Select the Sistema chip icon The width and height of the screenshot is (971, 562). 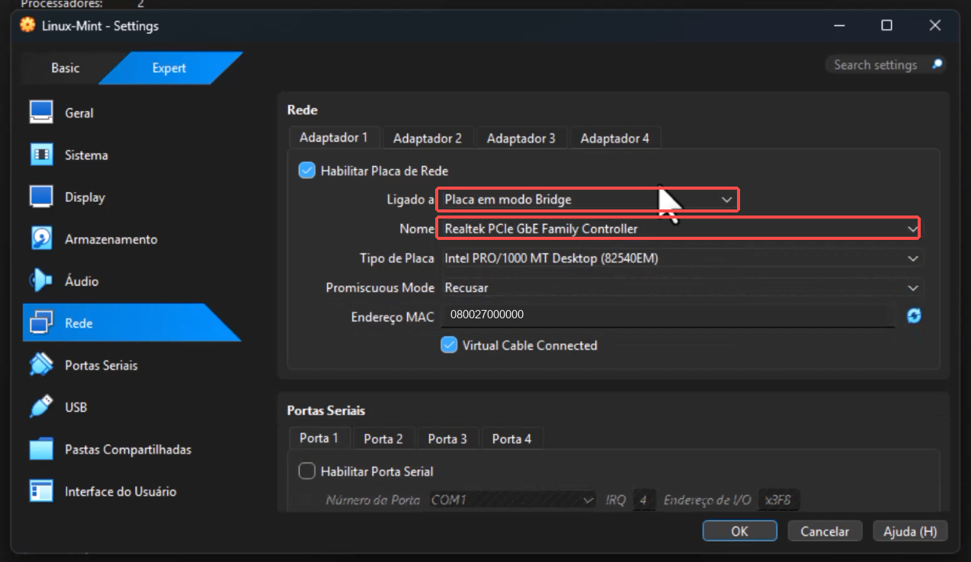point(41,155)
